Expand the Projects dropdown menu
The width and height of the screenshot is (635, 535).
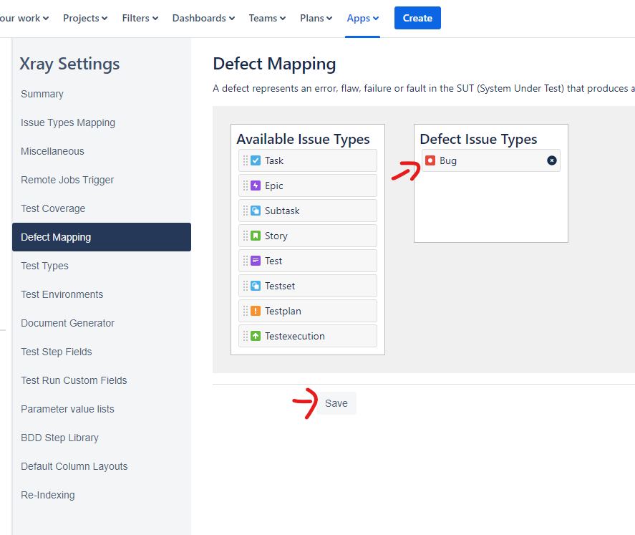coord(85,18)
